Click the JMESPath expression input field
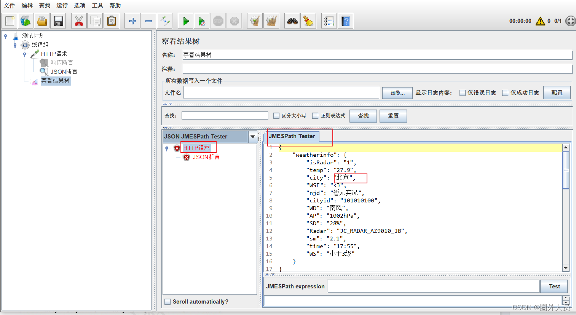 click(433, 286)
